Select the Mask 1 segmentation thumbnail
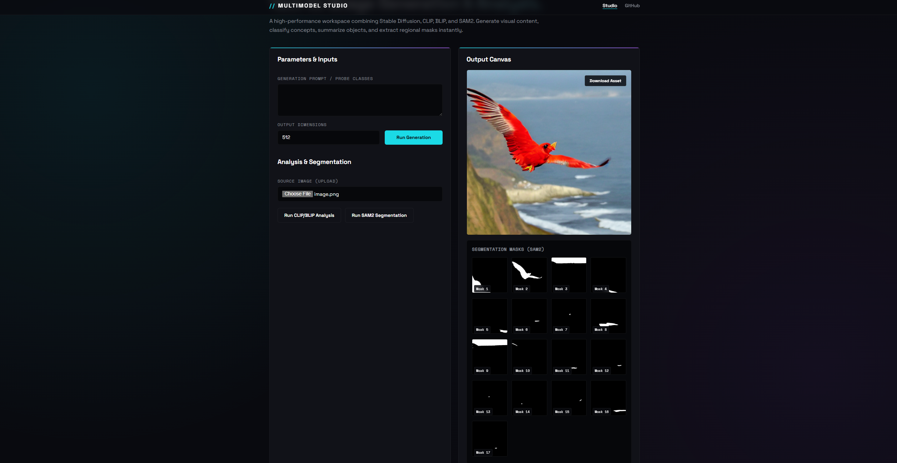The width and height of the screenshot is (897, 463). tap(489, 275)
